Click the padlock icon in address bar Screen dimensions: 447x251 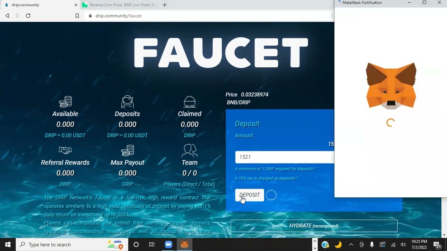click(x=90, y=16)
